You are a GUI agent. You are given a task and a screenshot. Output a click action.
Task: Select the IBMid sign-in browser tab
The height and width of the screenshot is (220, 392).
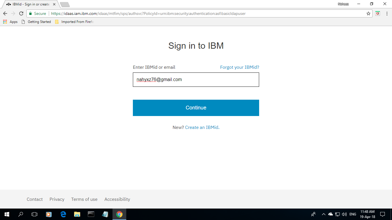click(x=29, y=4)
